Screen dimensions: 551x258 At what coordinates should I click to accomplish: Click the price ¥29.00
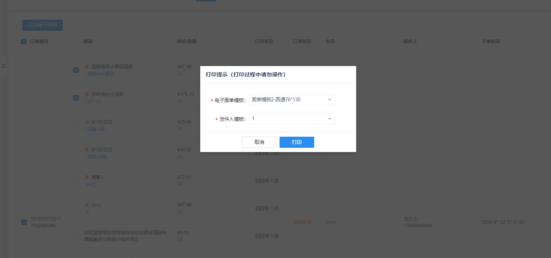(184, 122)
